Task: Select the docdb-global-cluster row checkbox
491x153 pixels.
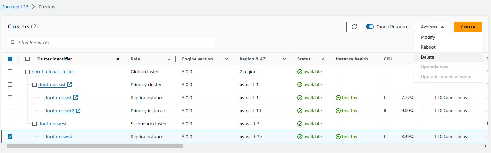Action: click(x=10, y=72)
